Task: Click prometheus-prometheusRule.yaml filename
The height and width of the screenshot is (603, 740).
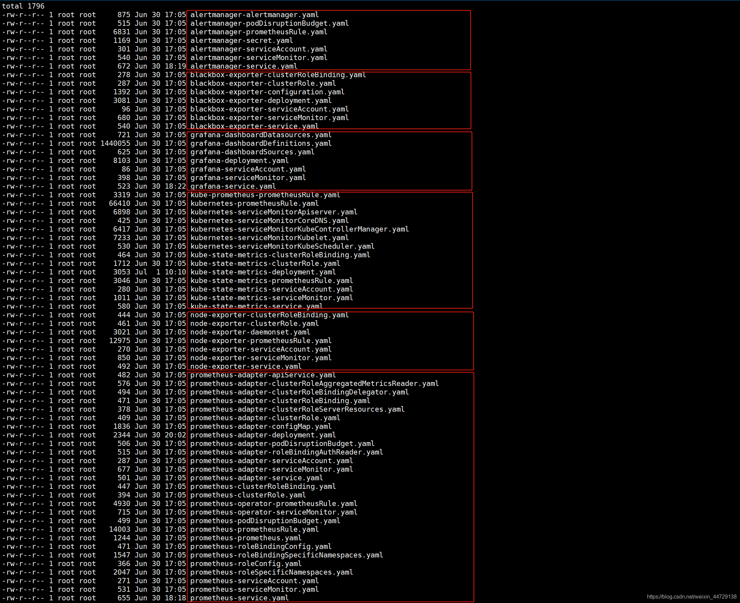Action: [254, 529]
